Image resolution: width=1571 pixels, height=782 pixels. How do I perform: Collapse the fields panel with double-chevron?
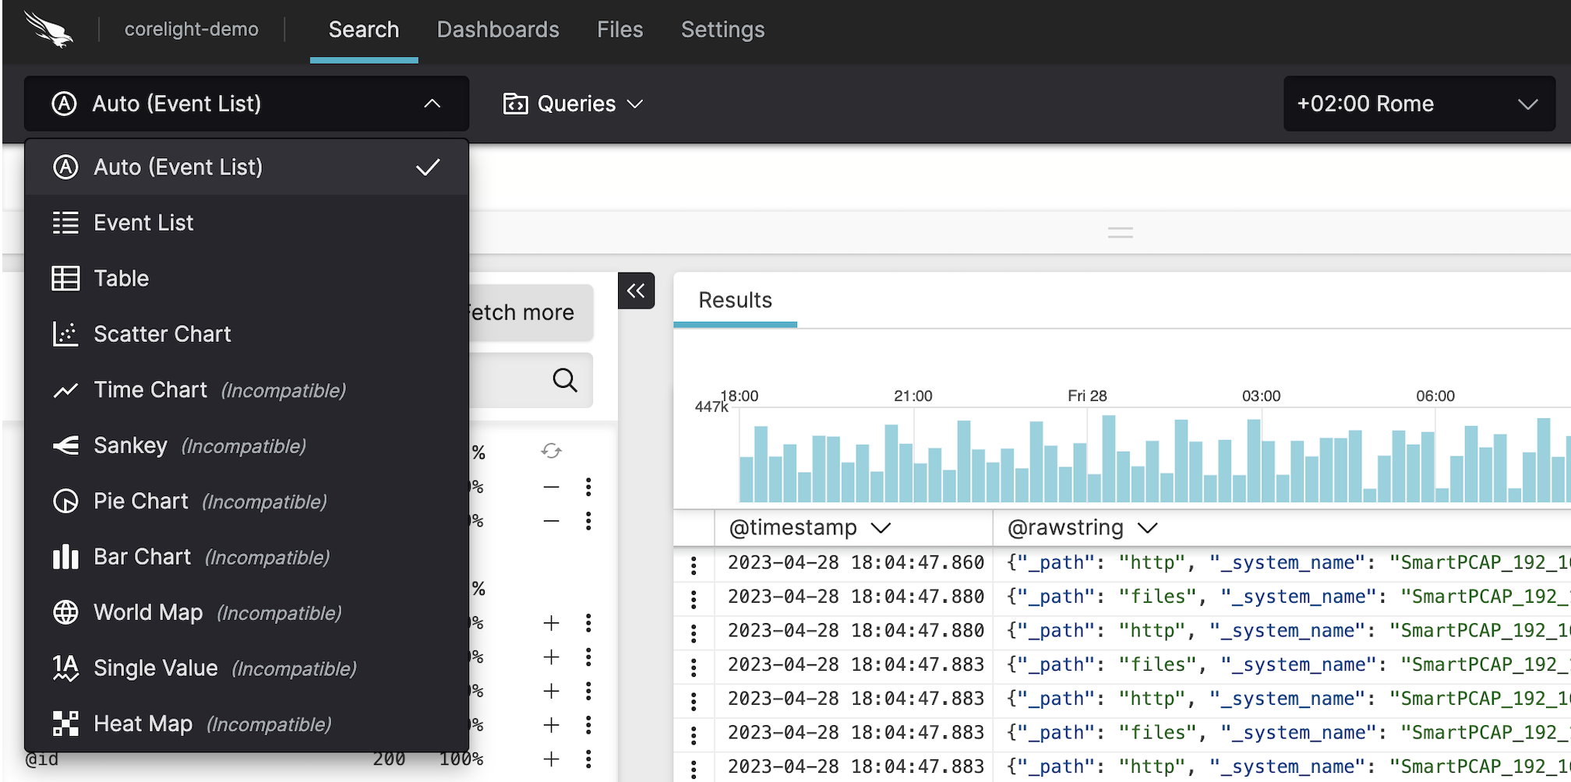click(x=636, y=291)
